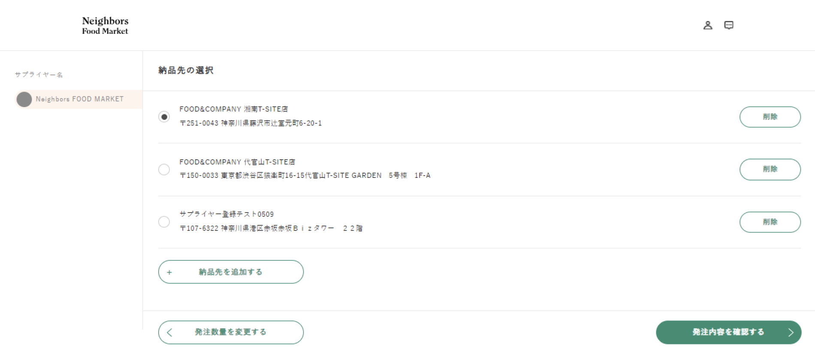
Task: Open the chat messages icon
Action: pyautogui.click(x=729, y=25)
